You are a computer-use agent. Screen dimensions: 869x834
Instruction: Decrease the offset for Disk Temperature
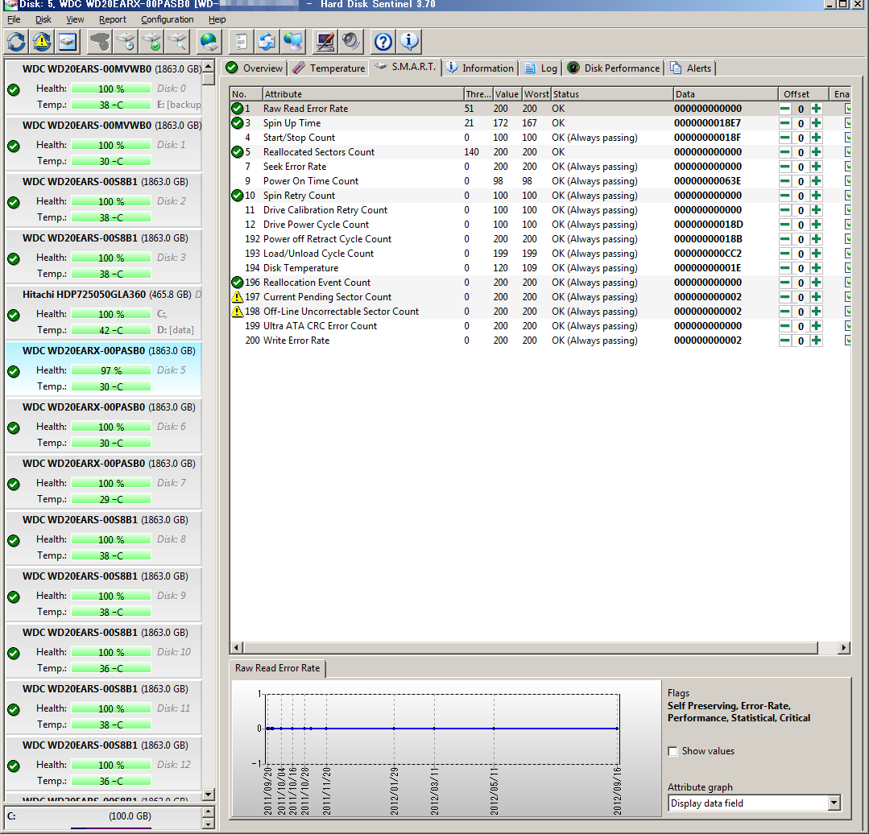coord(784,268)
